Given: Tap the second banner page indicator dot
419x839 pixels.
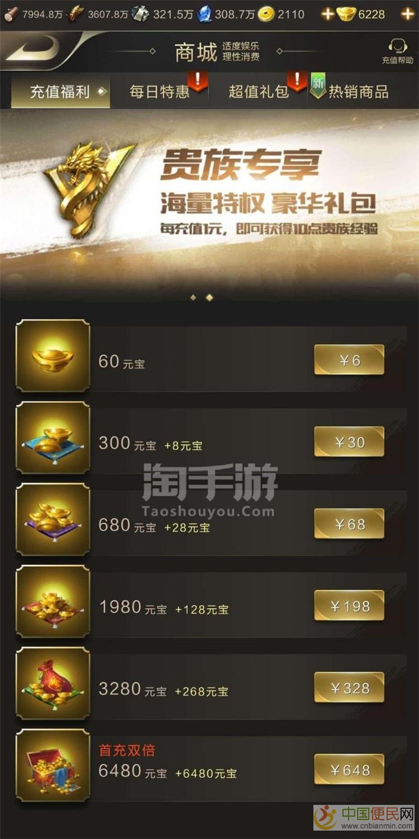Looking at the screenshot, I should point(209,298).
